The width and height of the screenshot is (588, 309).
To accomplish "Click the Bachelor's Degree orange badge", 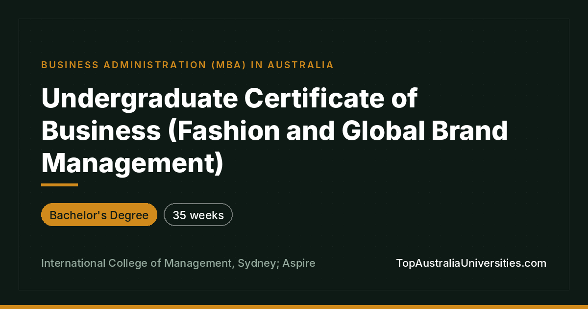I will pyautogui.click(x=99, y=215).
